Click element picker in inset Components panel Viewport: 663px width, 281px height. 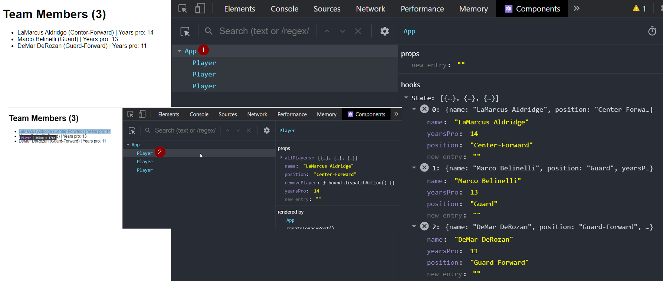click(132, 131)
